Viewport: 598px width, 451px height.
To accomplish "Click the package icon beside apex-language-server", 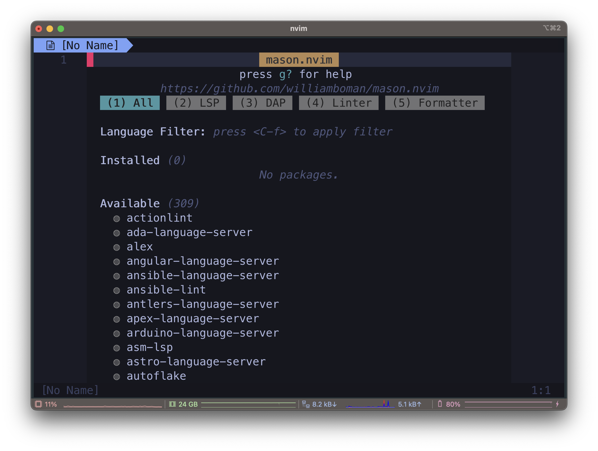I will pos(117,319).
